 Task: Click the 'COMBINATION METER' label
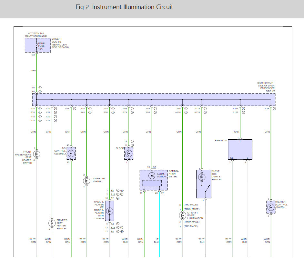pyautogui.click(x=174, y=174)
